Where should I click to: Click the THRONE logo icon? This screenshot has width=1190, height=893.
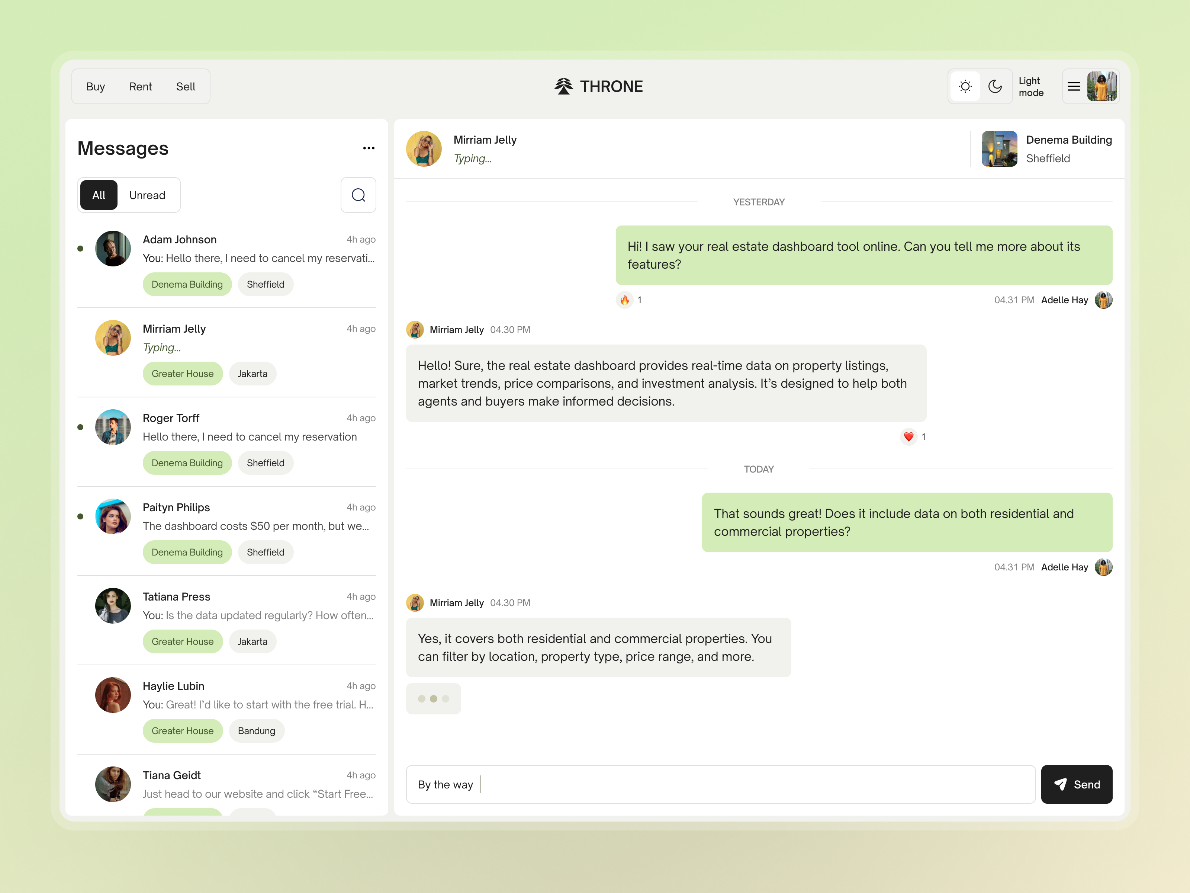(563, 86)
